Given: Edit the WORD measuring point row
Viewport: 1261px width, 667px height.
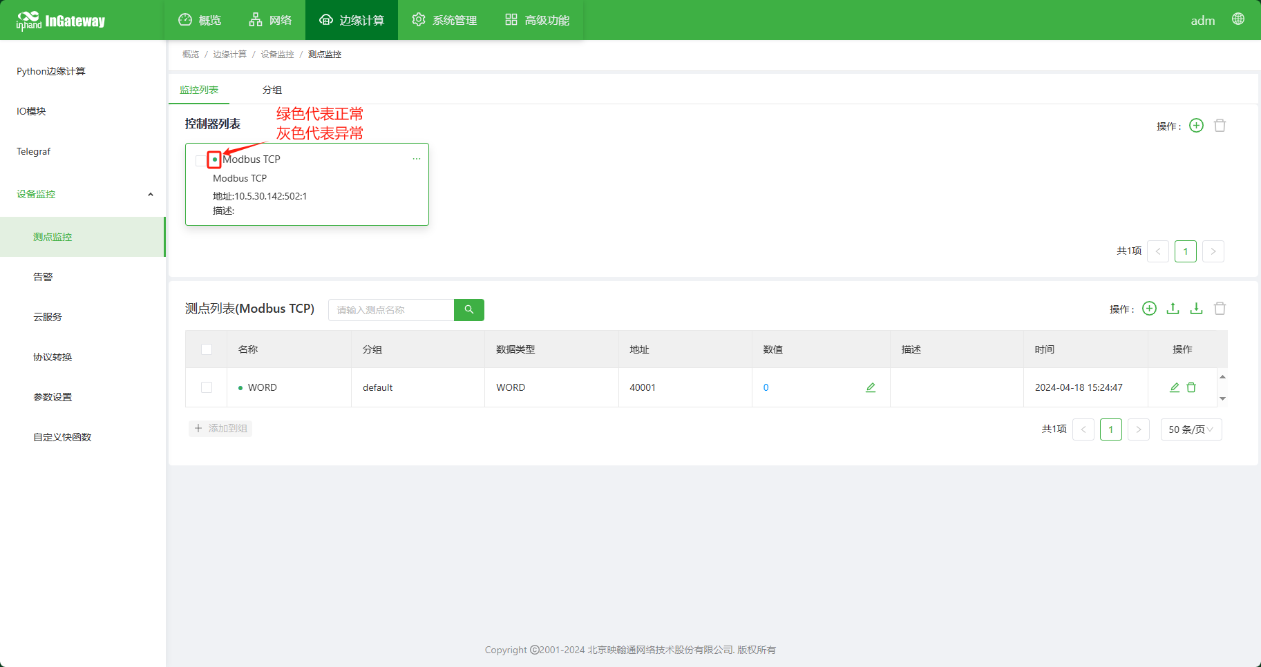Looking at the screenshot, I should pos(1175,387).
